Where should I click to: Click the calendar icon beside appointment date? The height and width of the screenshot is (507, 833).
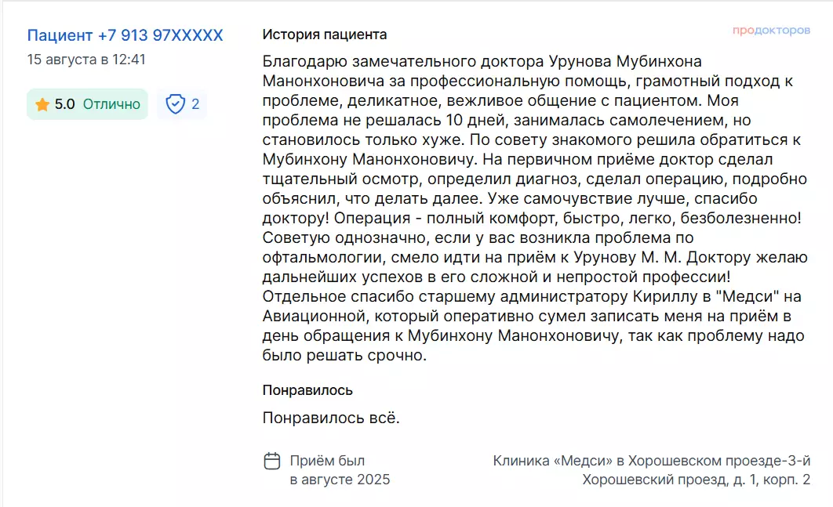point(272,461)
